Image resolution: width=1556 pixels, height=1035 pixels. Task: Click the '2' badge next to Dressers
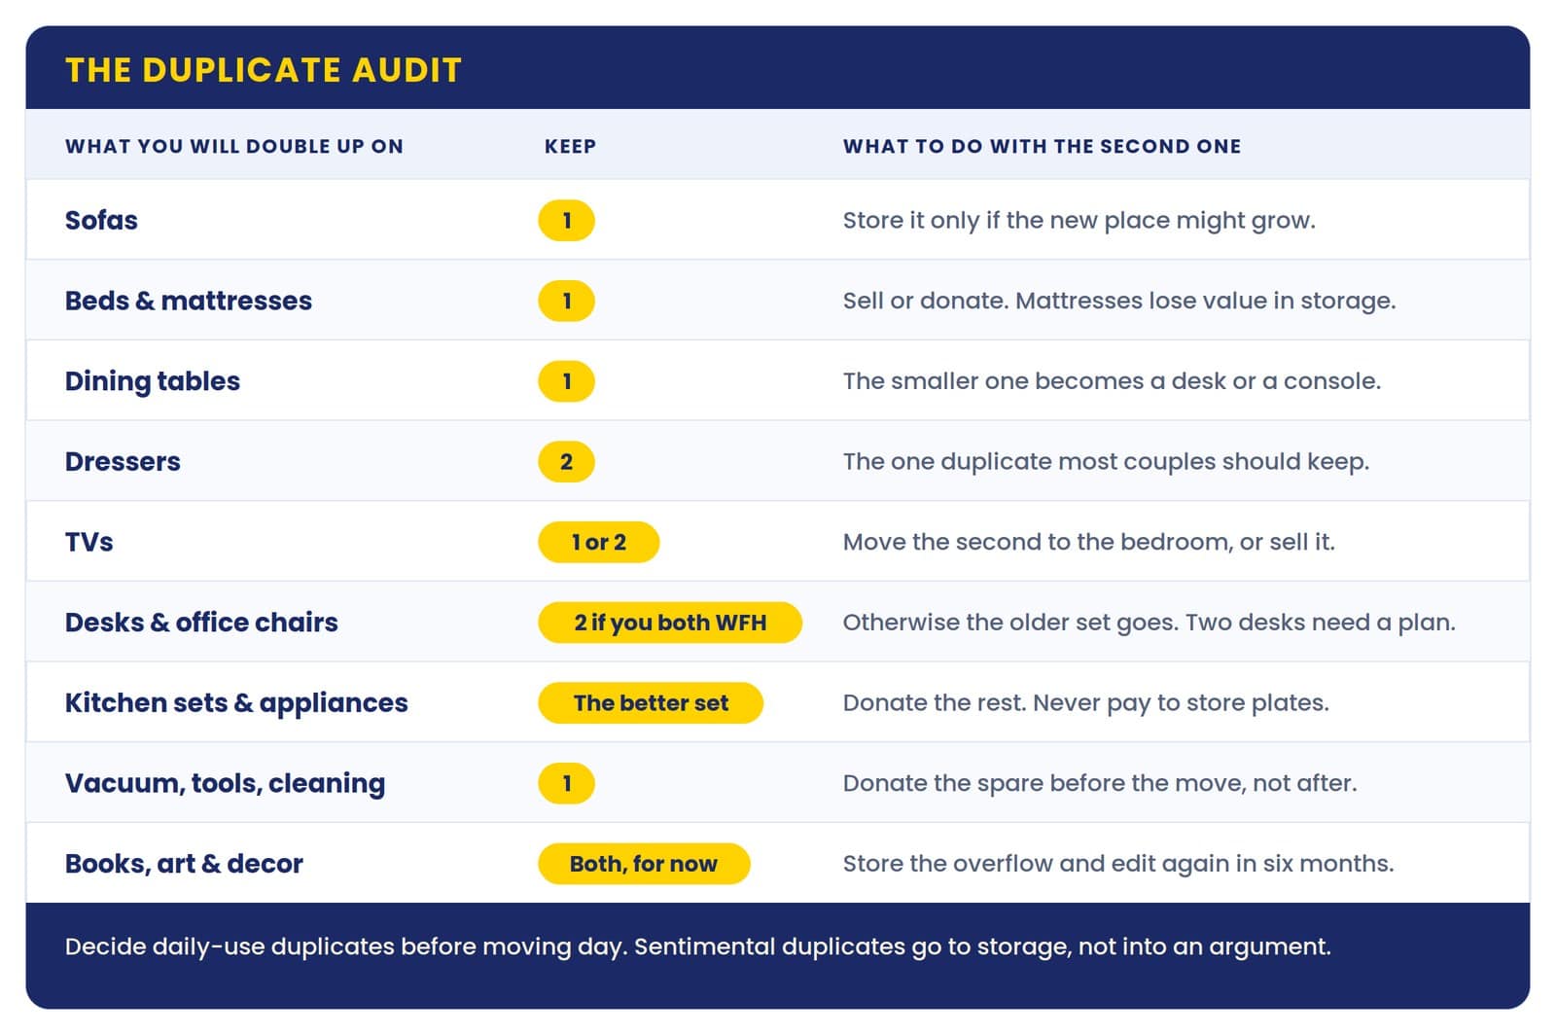coord(566,462)
